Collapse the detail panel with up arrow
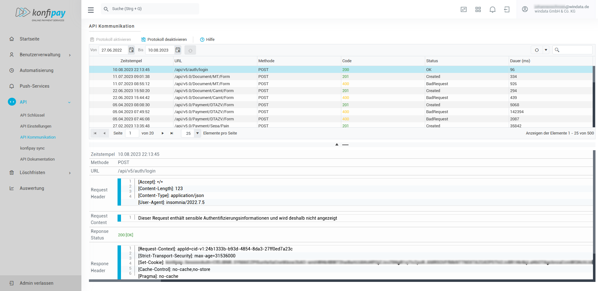The image size is (598, 291). click(x=337, y=145)
